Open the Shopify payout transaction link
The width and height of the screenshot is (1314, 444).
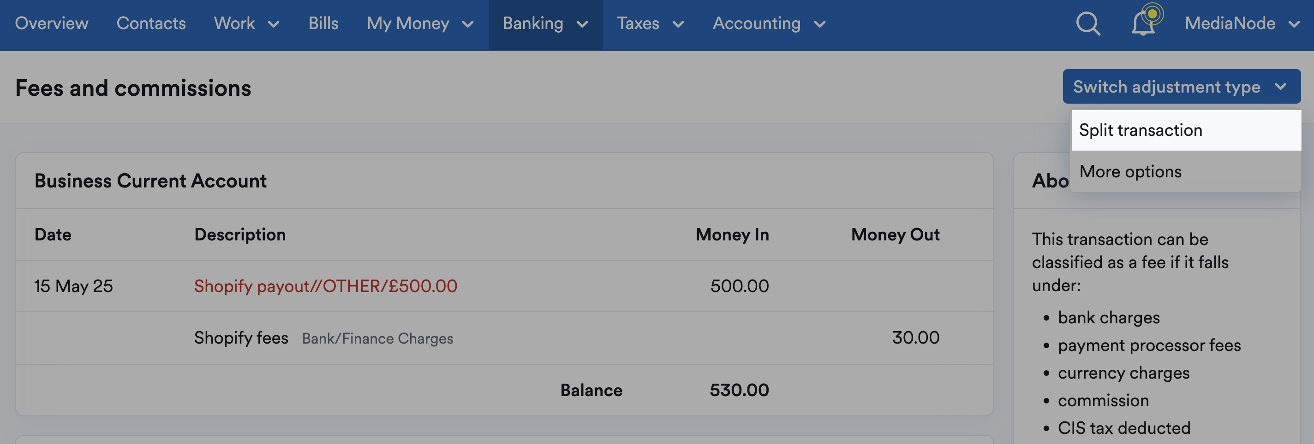coord(325,286)
